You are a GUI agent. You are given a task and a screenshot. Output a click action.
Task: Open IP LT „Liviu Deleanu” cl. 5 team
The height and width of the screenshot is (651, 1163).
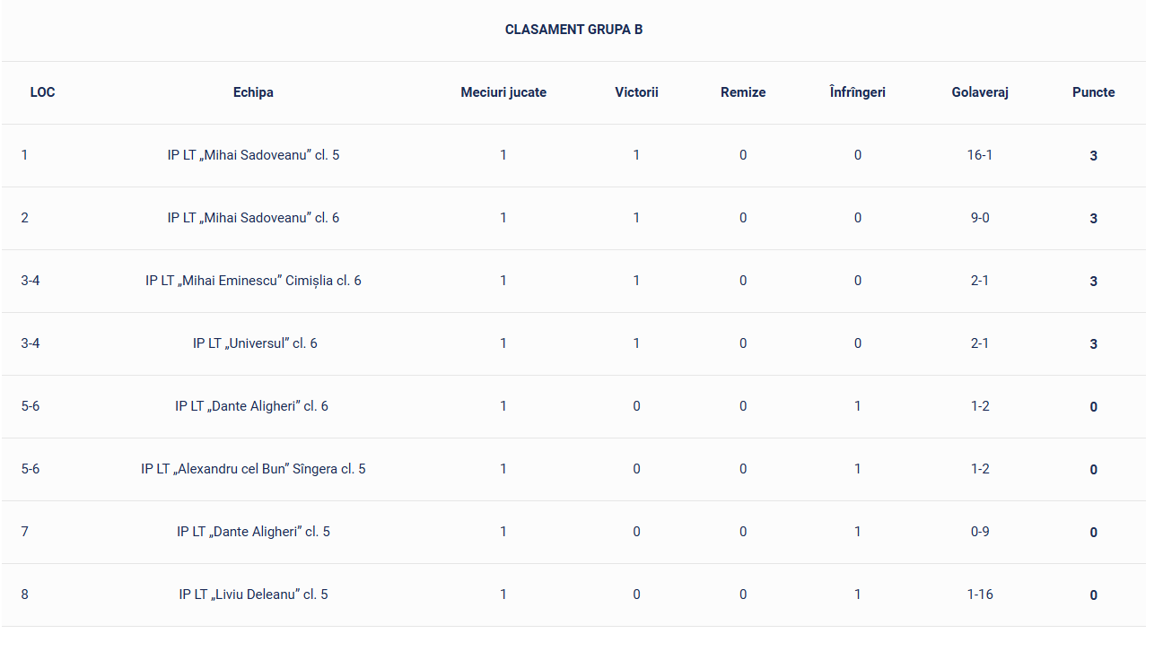click(253, 595)
